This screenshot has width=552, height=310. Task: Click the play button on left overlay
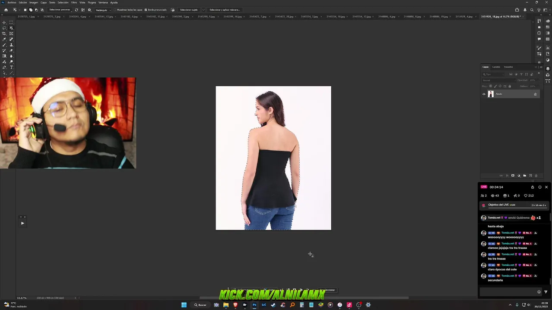pos(22,223)
